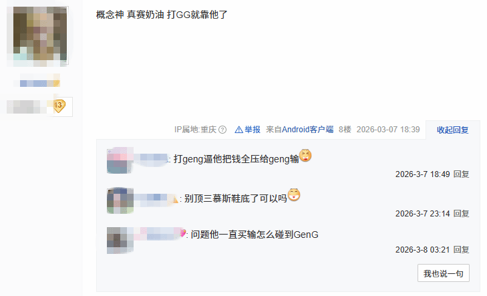This screenshot has height=296, width=487.
Task: Open second reply commenter's avatar
Action: click(x=120, y=200)
